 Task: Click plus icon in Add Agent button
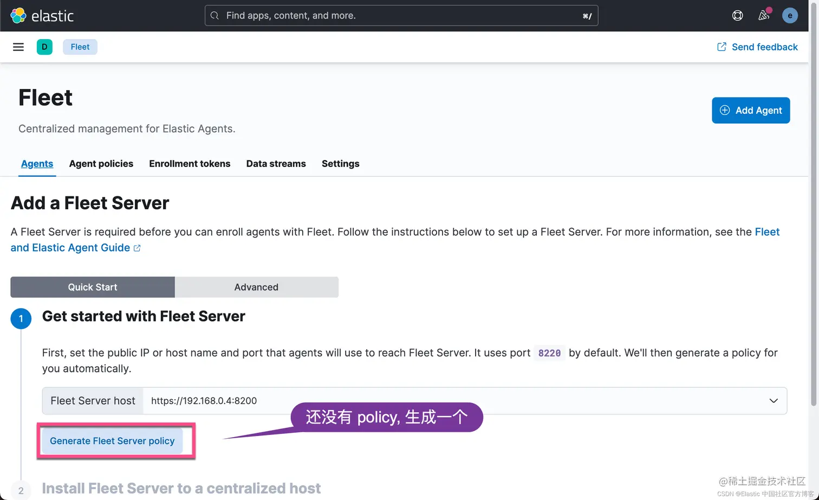pyautogui.click(x=725, y=110)
